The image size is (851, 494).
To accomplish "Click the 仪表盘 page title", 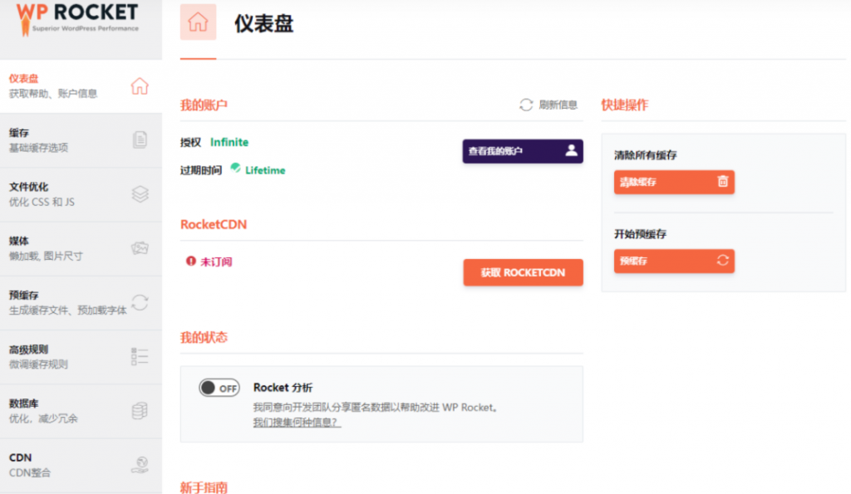I will click(263, 24).
